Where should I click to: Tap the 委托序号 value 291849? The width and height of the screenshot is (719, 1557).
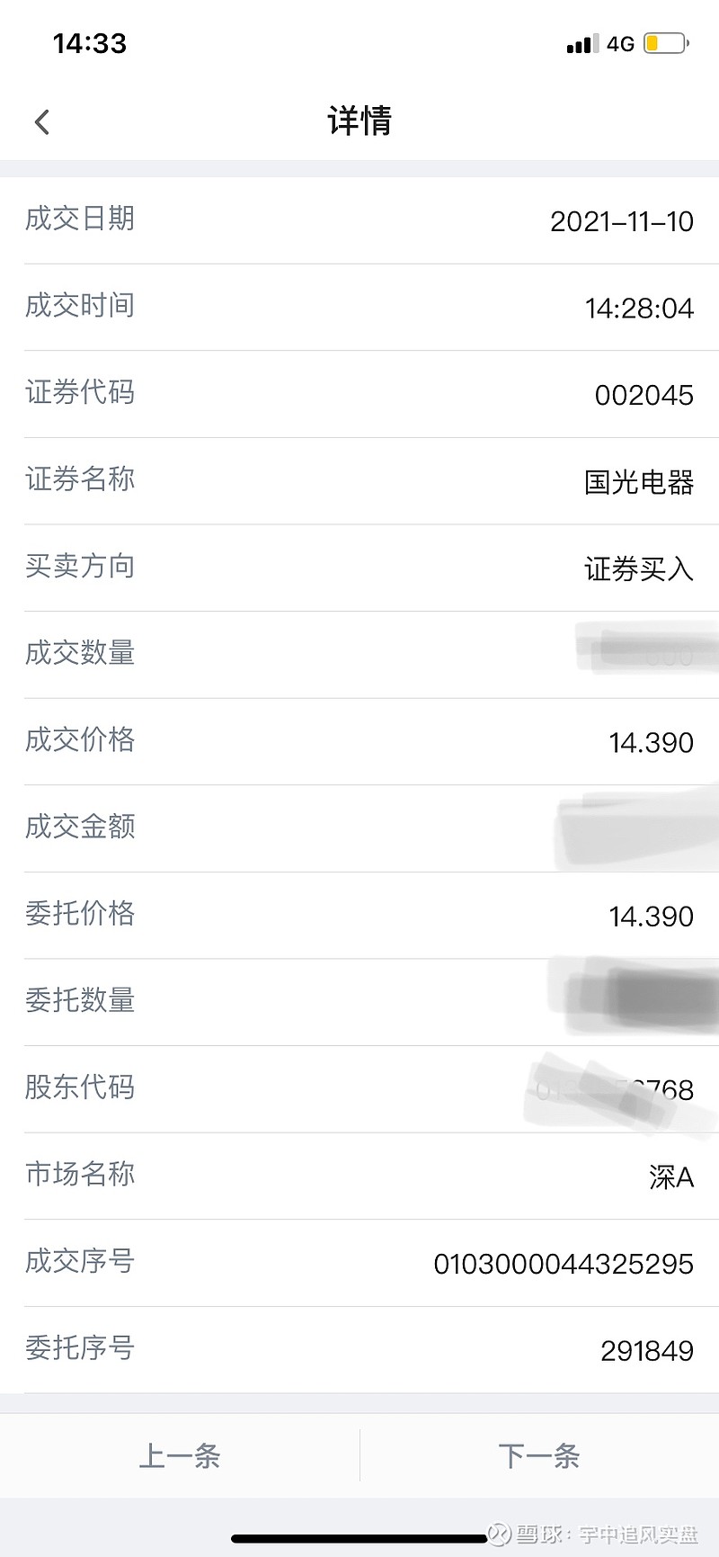click(647, 1351)
